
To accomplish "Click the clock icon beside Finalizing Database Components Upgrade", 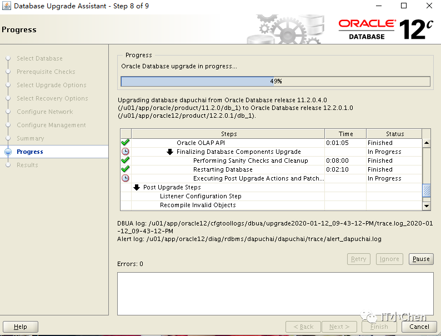I will [125, 152].
